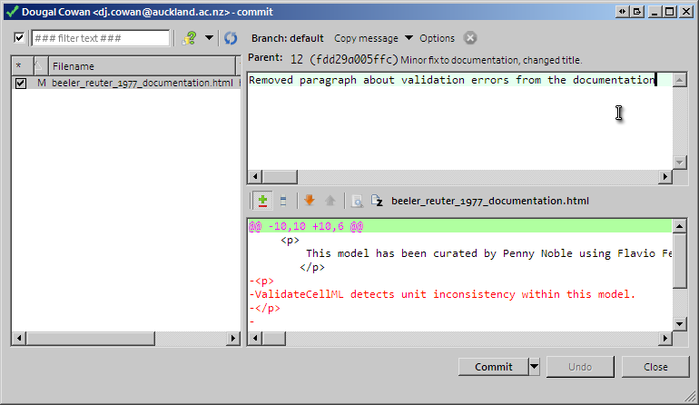The height and width of the screenshot is (405, 699).
Task: Open the Options menu
Action: coord(437,38)
